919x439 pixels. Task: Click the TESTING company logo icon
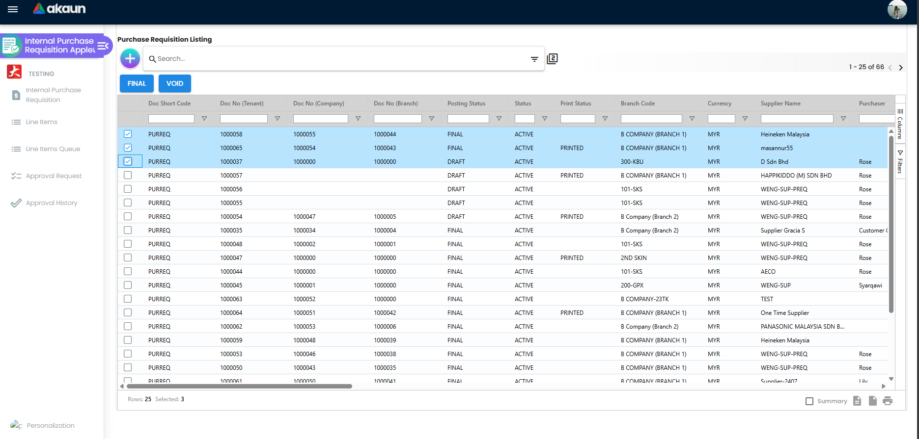coord(14,72)
